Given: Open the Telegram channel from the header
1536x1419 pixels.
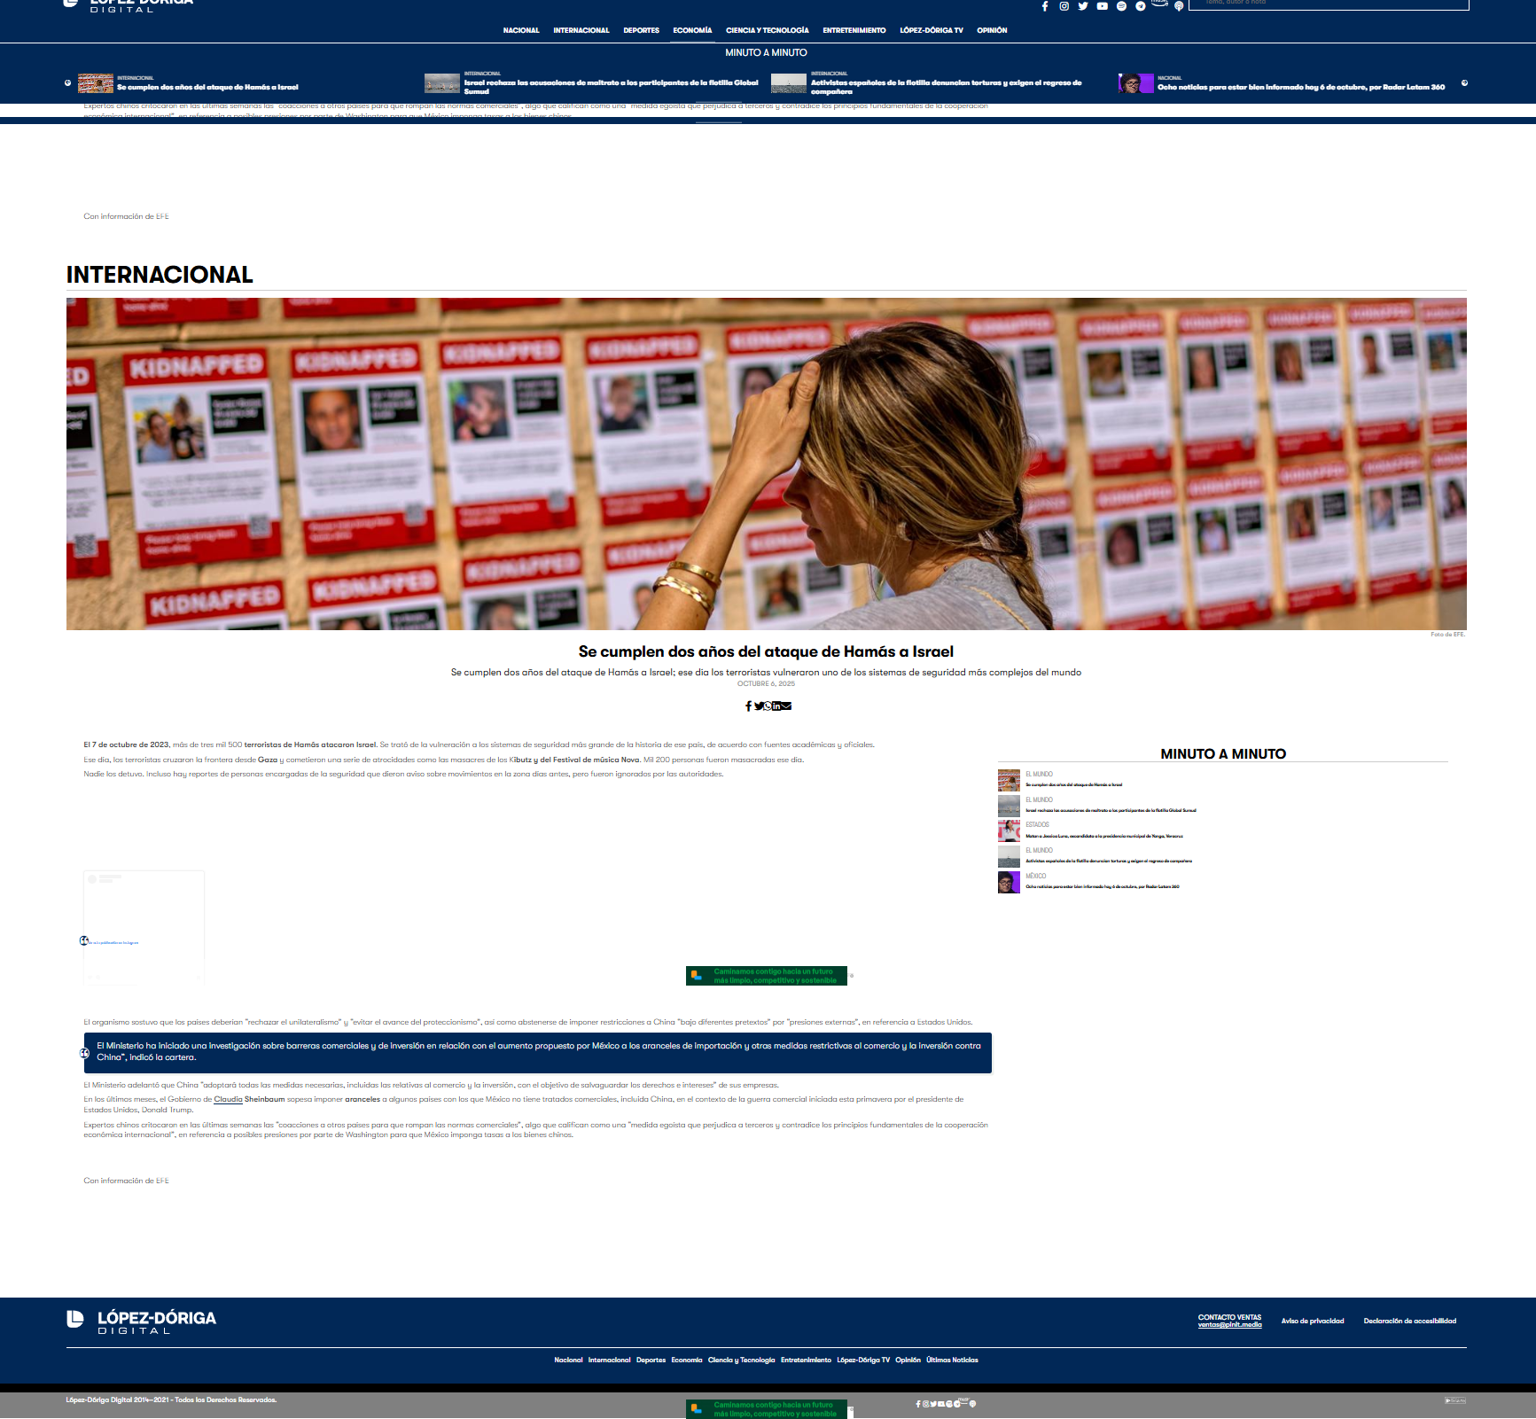Looking at the screenshot, I should click(1141, 6).
